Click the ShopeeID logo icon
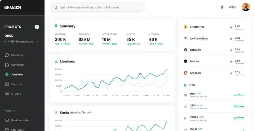This screenshot has width=255, height=131. [185, 73]
